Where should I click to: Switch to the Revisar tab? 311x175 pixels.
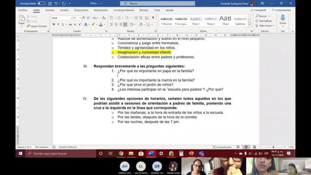pyautogui.click(x=144, y=10)
